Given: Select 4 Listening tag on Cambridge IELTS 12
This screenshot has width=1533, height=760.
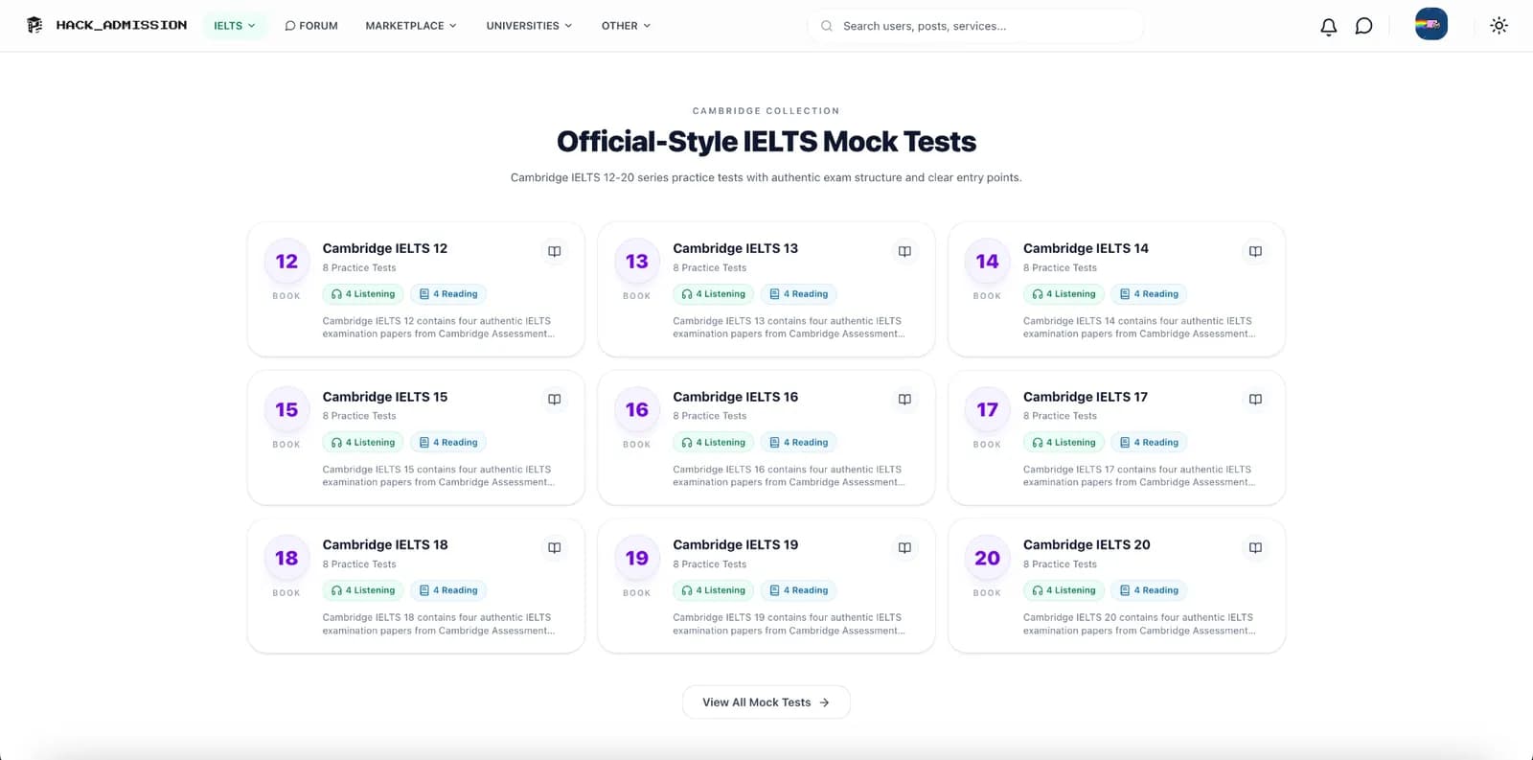Looking at the screenshot, I should (363, 294).
